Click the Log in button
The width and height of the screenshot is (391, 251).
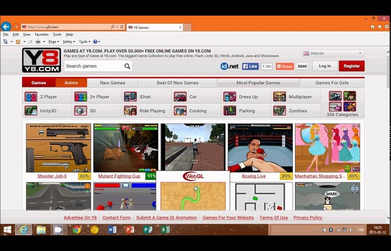[x=325, y=66]
